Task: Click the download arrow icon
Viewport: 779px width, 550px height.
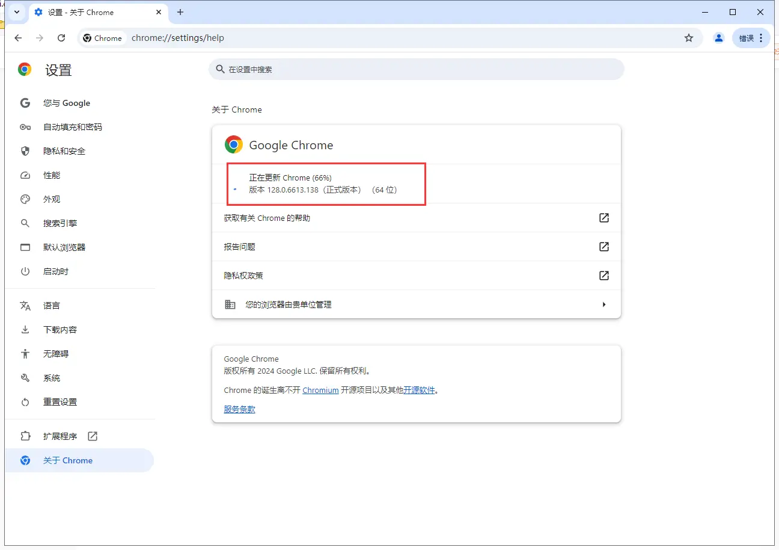Action: coord(25,330)
